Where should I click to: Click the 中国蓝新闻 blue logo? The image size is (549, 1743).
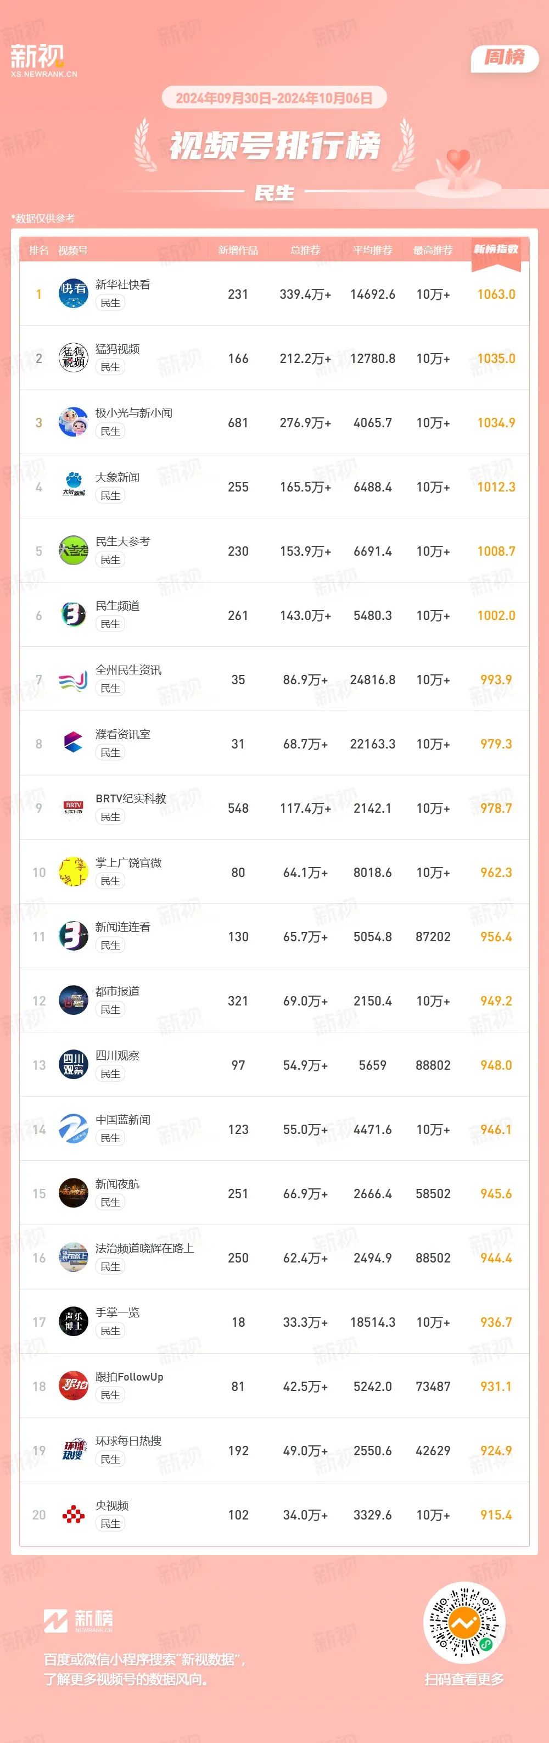tap(73, 1129)
